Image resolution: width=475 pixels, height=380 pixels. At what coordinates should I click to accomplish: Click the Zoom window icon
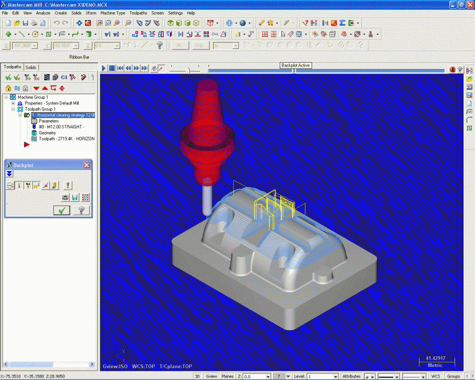pos(99,23)
